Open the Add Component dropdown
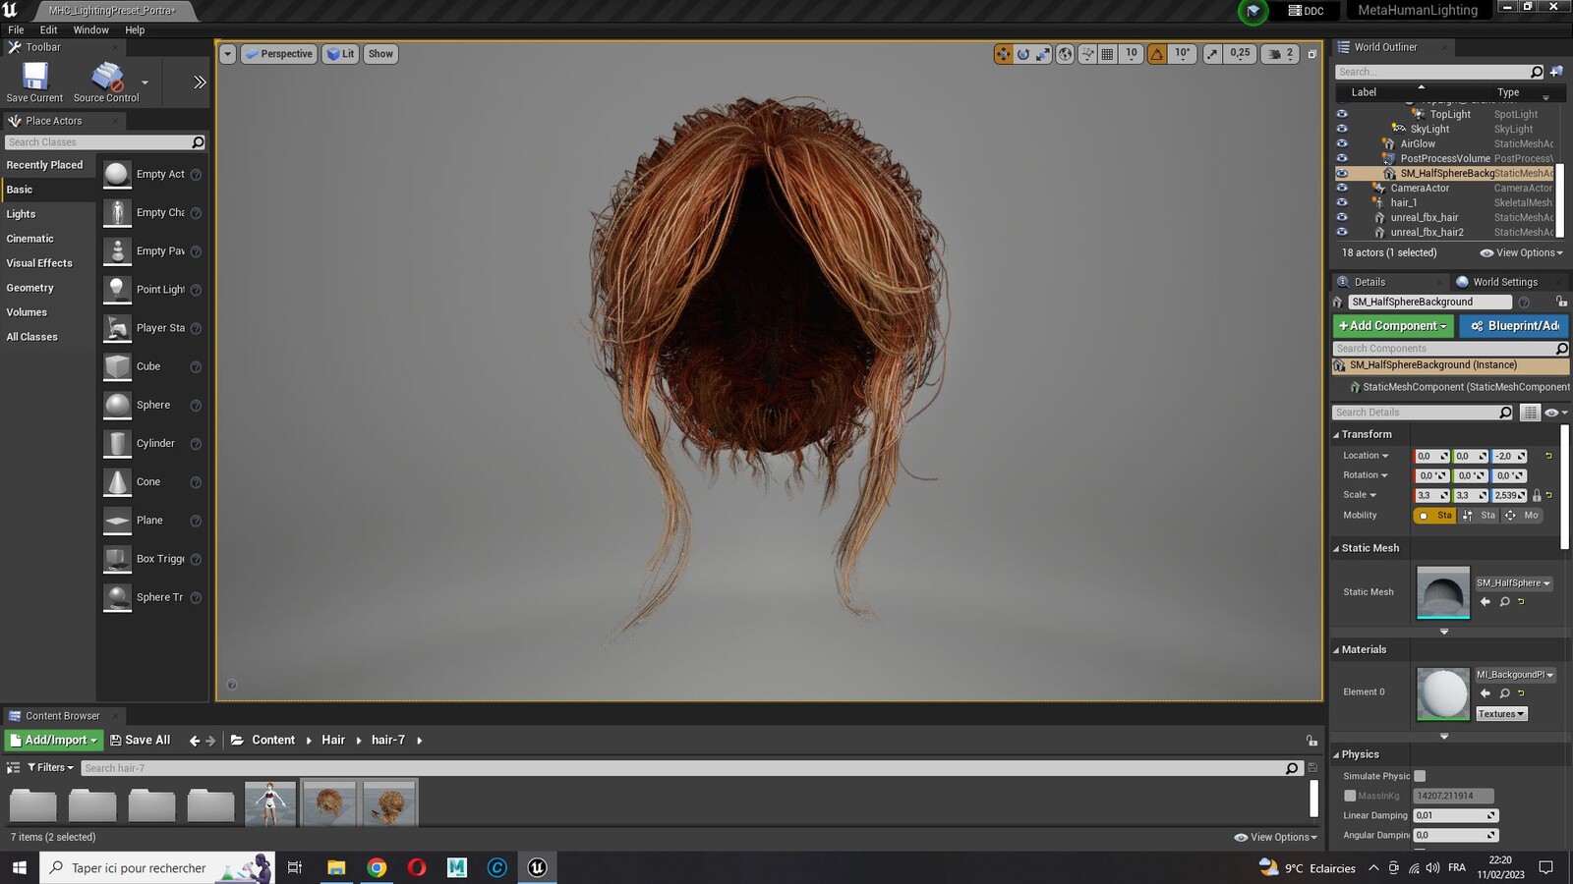 point(1393,326)
